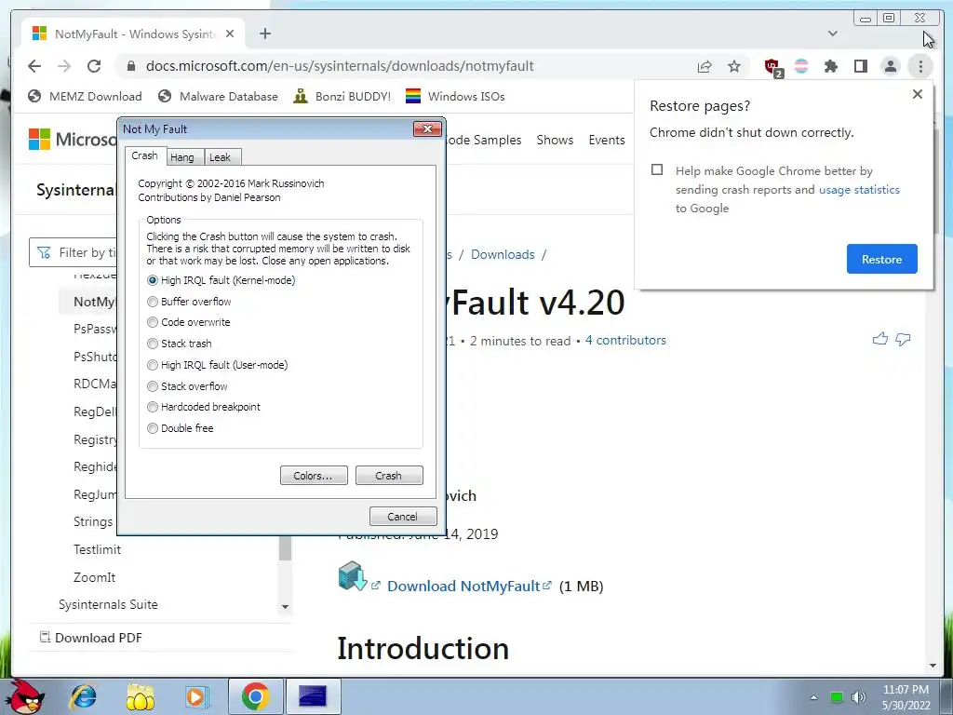Click the Restore button

[x=881, y=259]
